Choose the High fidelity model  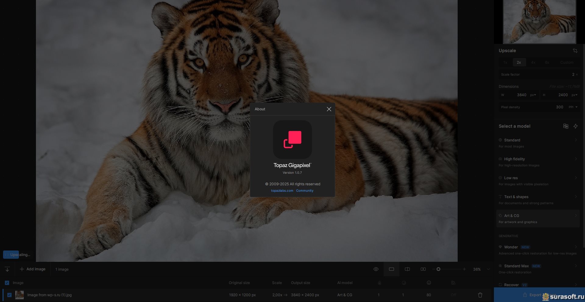538,162
